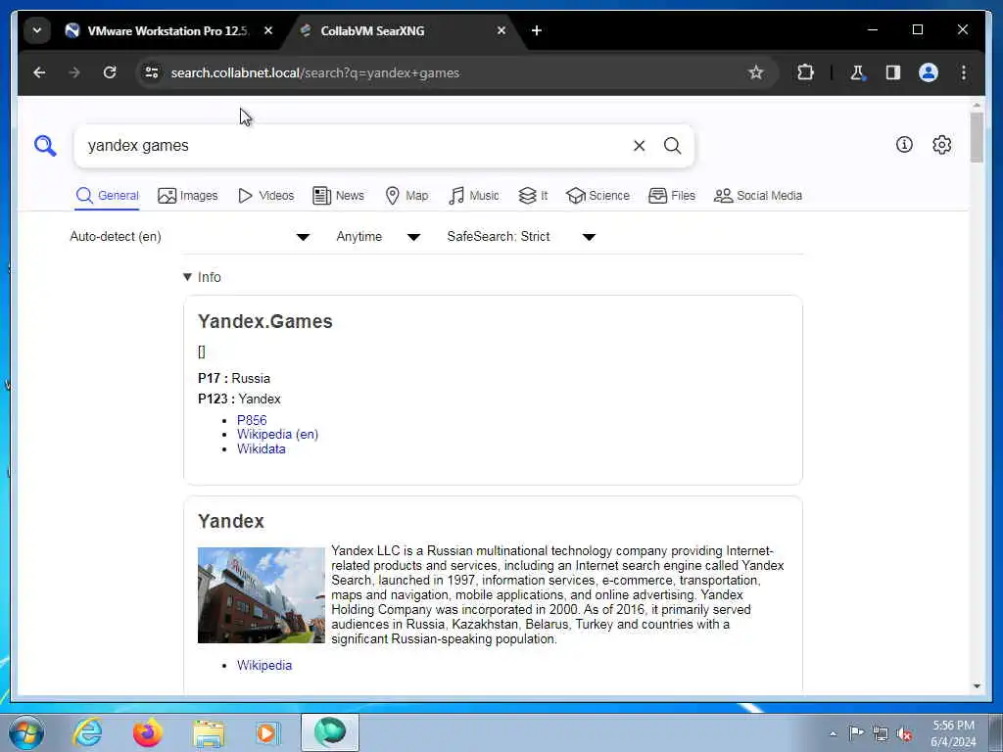The image size is (1003, 752).
Task: Click the network tray icon
Action: click(x=881, y=733)
